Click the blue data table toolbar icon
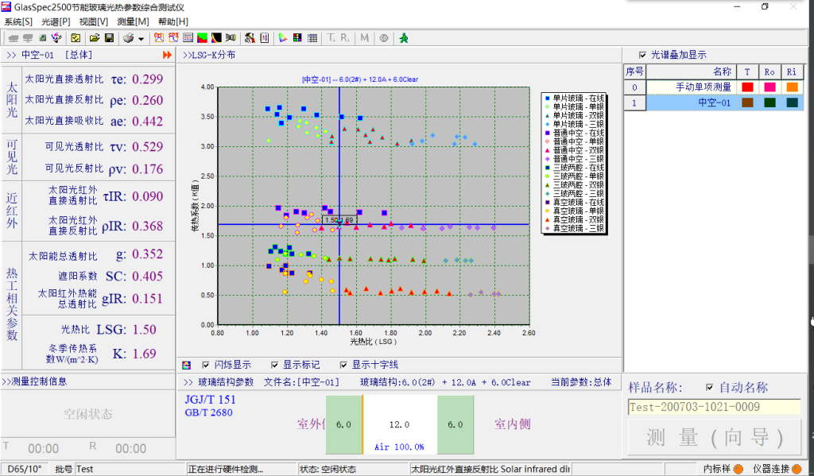Image resolution: width=814 pixels, height=476 pixels. (x=188, y=38)
